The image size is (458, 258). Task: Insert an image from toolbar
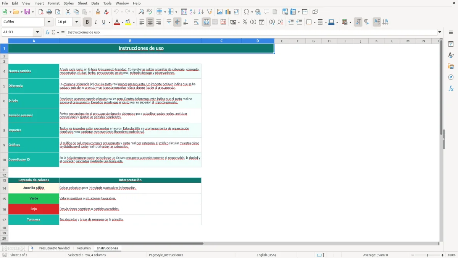tap(220, 12)
